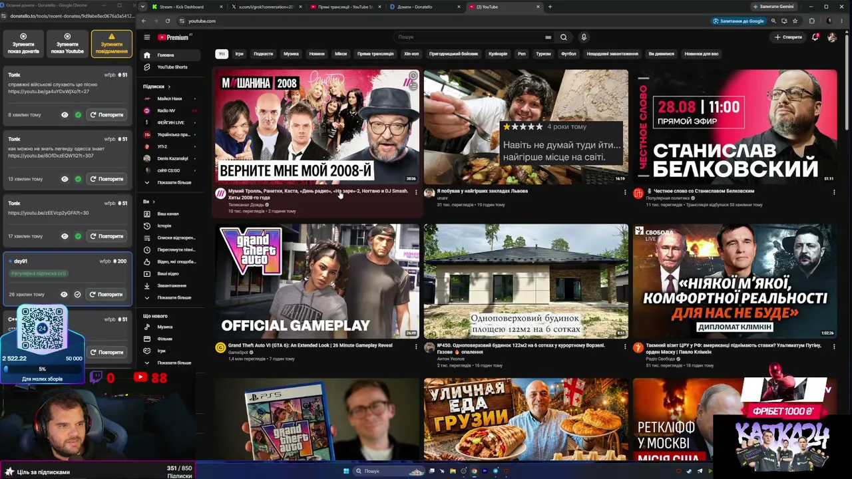This screenshot has height=479, width=852.
Task: Click the YouTube search magnifier button
Action: (x=564, y=37)
